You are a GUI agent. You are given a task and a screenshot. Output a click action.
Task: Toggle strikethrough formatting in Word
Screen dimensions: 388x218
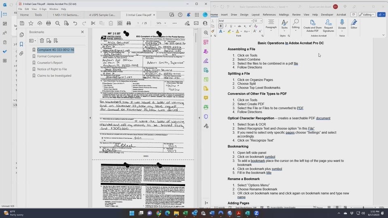coord(239,26)
